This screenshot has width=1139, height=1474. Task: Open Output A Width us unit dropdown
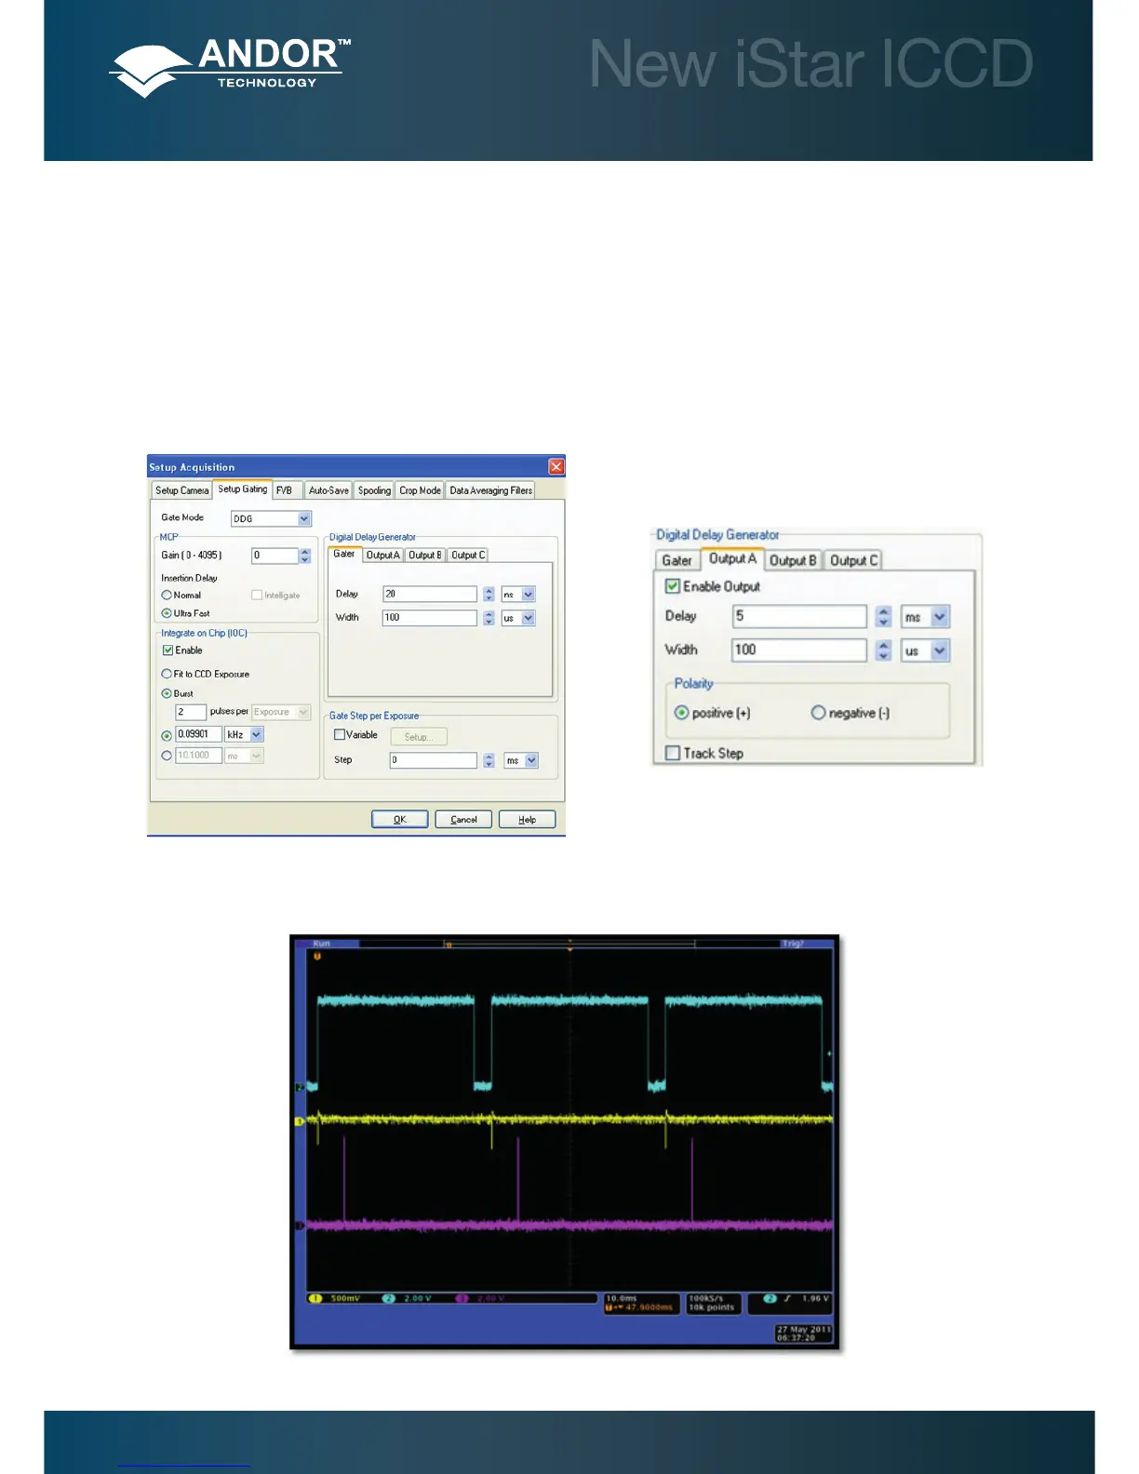click(x=925, y=650)
